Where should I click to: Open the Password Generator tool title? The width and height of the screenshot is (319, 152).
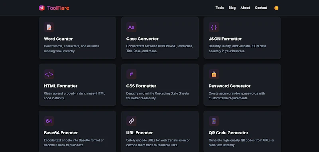(x=230, y=86)
